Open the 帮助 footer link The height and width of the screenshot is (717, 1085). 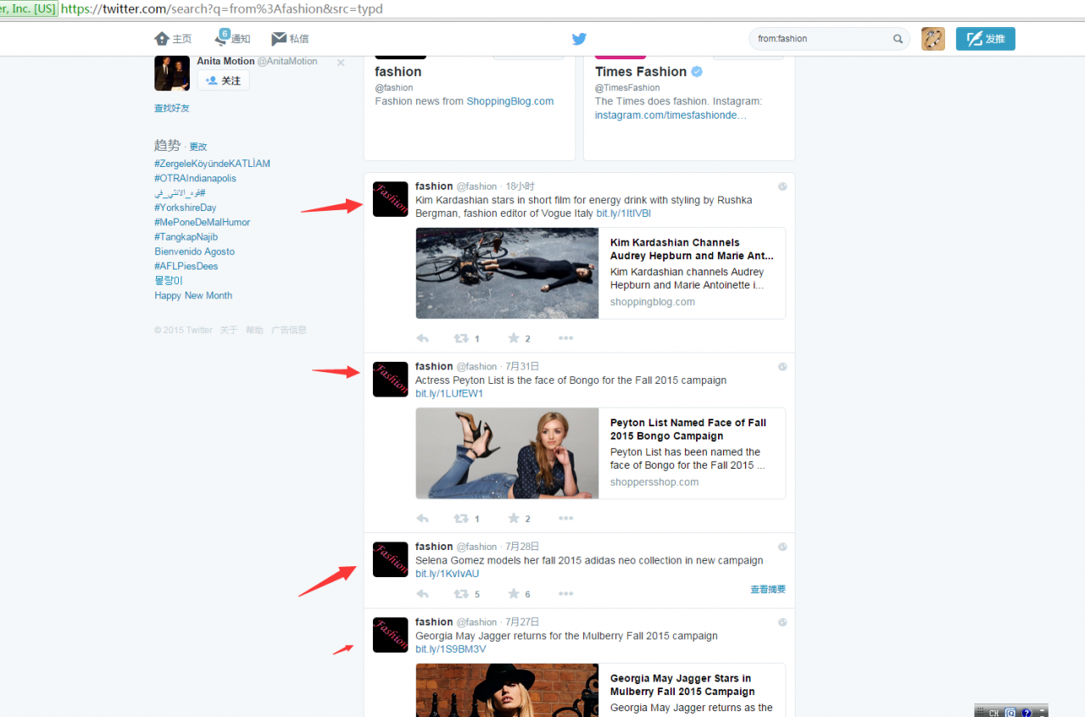[254, 331]
